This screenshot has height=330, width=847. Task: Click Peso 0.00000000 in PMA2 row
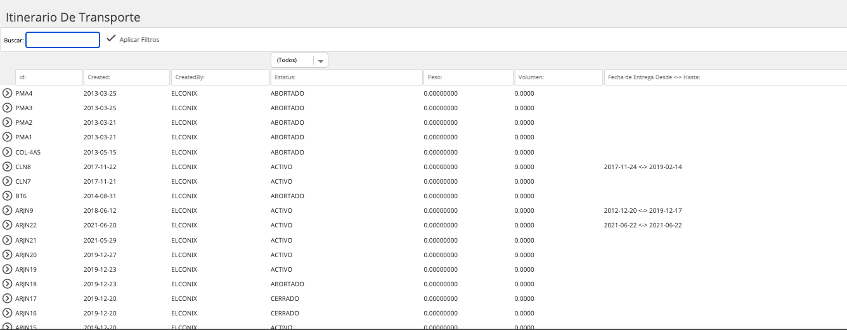click(441, 122)
